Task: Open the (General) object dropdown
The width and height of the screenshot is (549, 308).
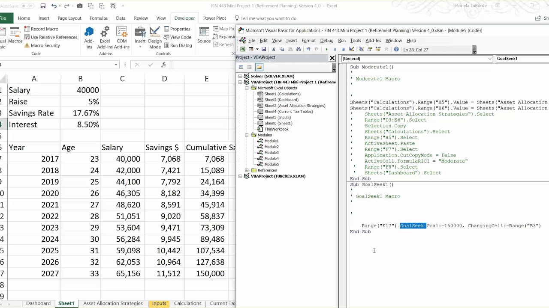Action: tap(490, 59)
